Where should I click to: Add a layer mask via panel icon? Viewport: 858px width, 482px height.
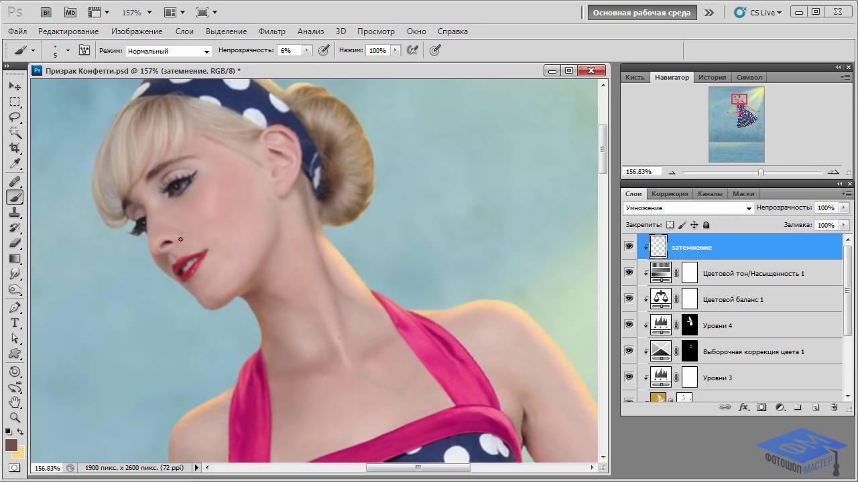coord(761,407)
